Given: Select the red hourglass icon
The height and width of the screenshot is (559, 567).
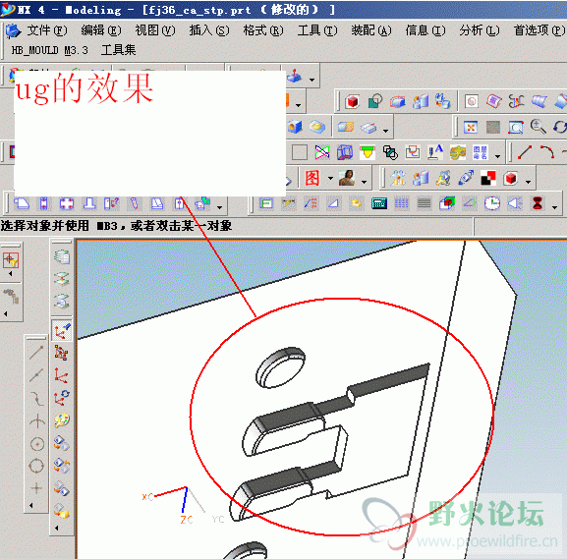Looking at the screenshot, I should 538,203.
